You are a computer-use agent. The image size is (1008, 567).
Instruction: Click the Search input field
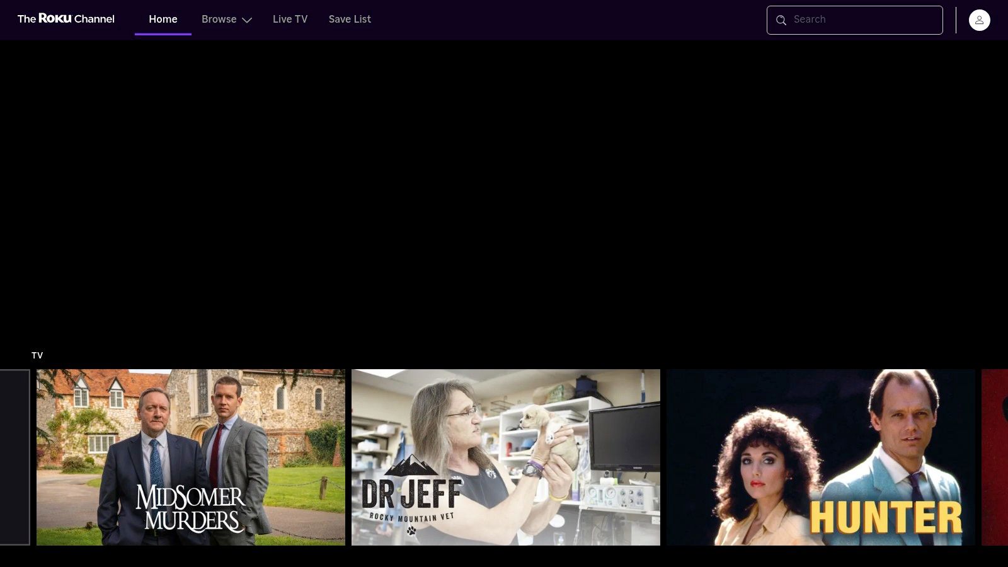(855, 20)
